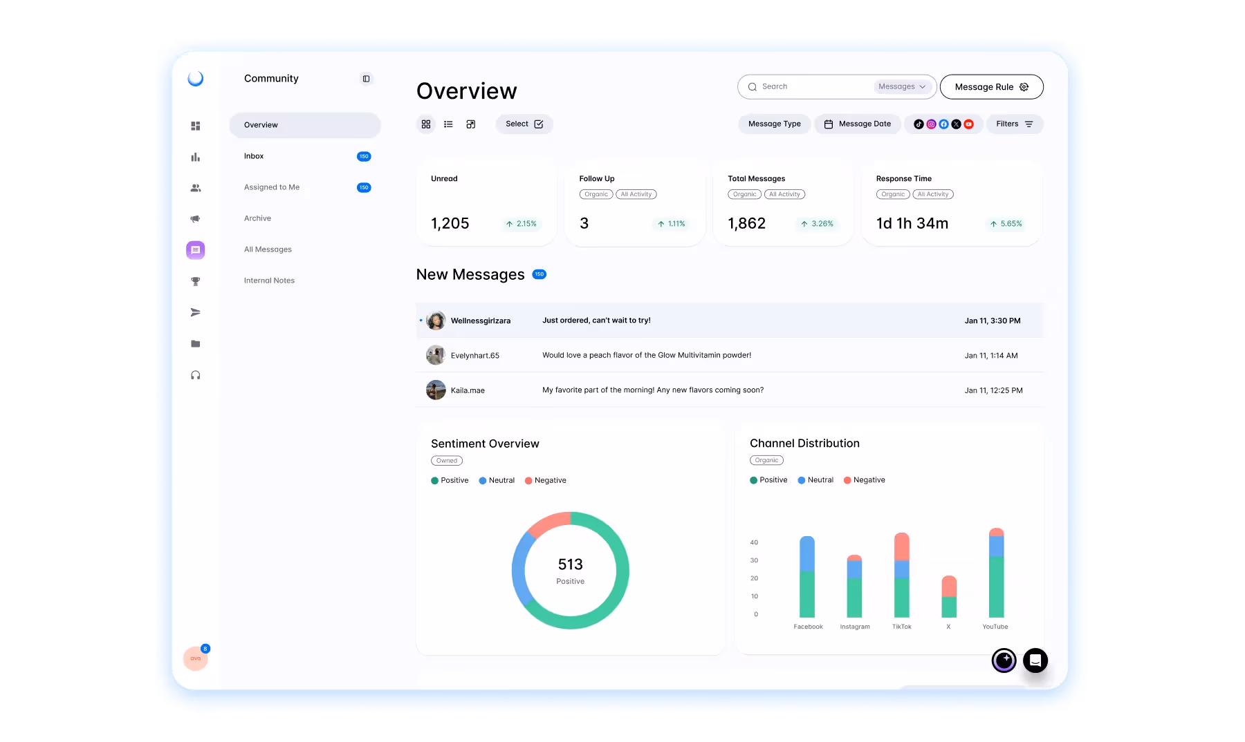Select the YouTube platform icon
The image size is (1245, 742).
pyautogui.click(x=969, y=124)
